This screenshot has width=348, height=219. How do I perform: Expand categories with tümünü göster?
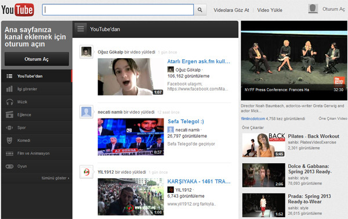[55, 178]
